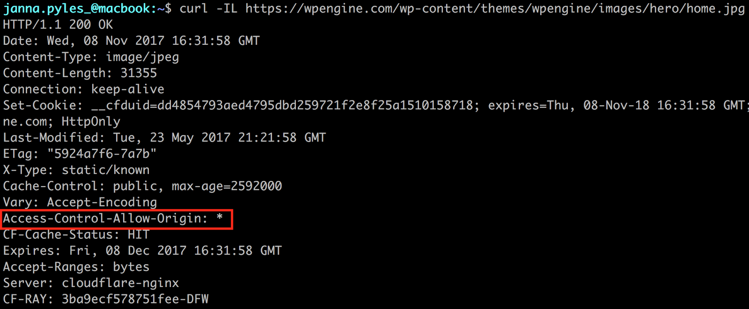This screenshot has height=309, width=749.
Task: Click the Vary Accept-Encoding line
Action: [x=80, y=202]
